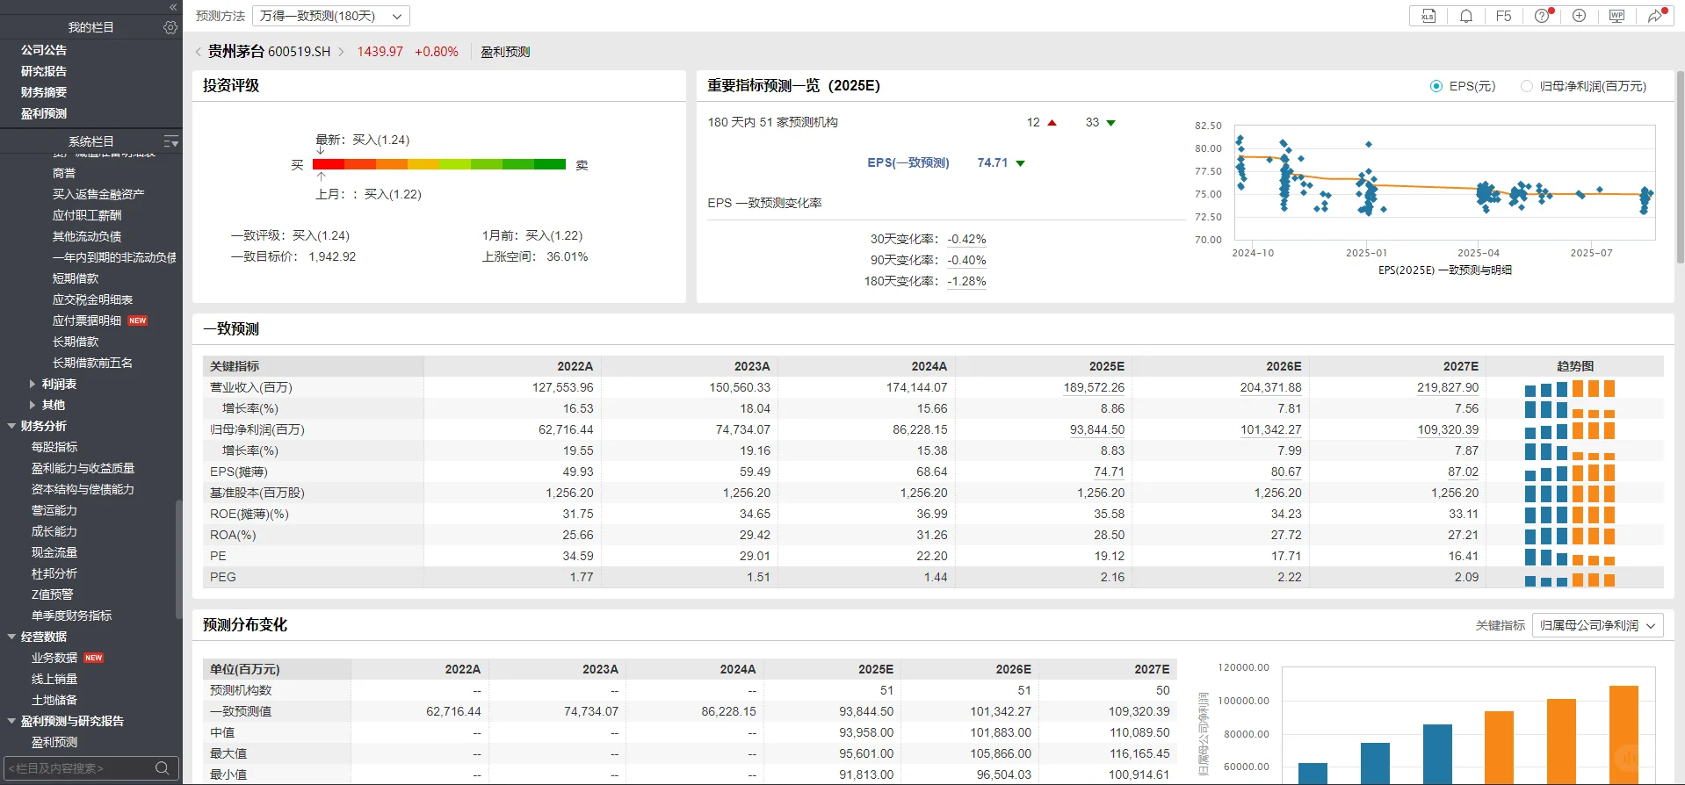Focus the 栏目及内容搜索 search field

pyautogui.click(x=79, y=768)
